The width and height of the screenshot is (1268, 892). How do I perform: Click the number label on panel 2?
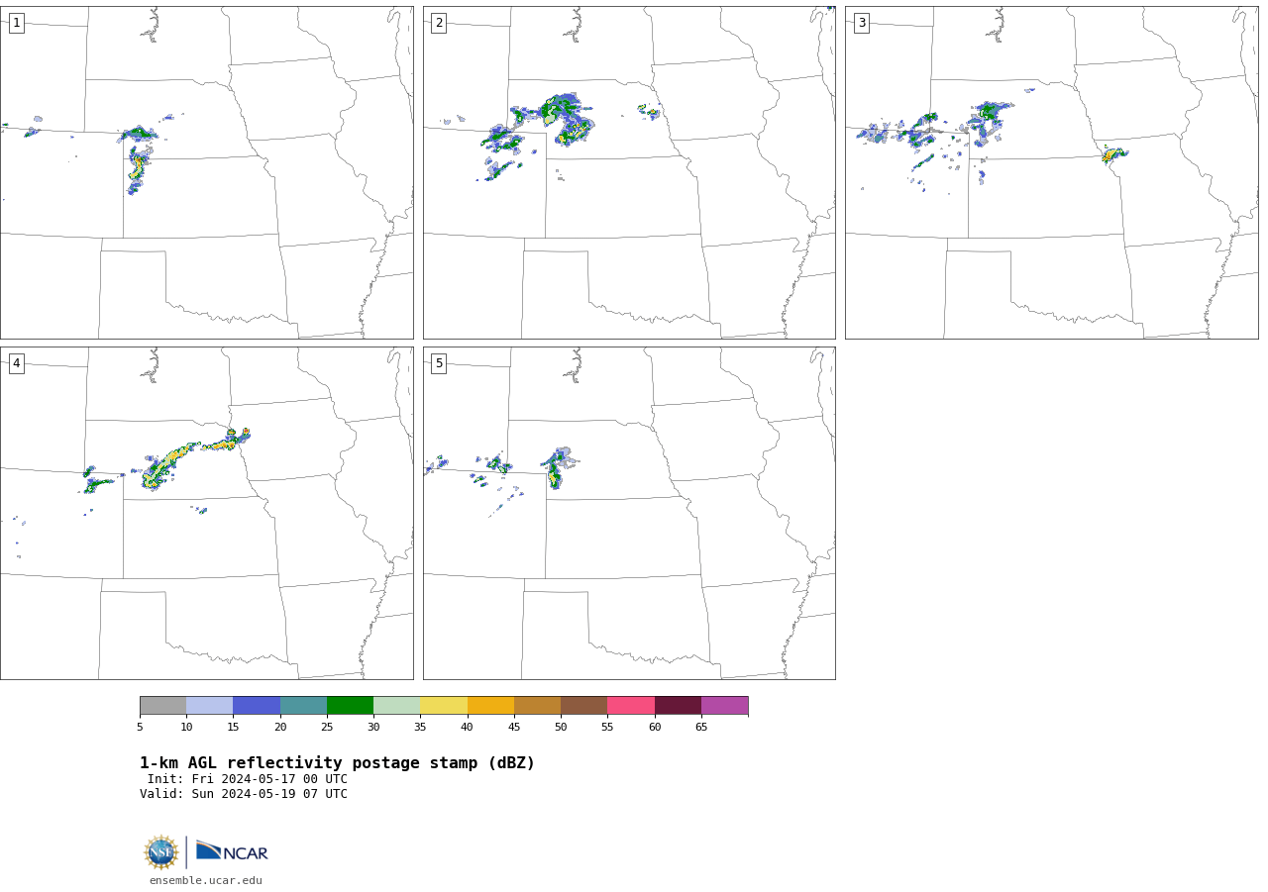coord(439,23)
